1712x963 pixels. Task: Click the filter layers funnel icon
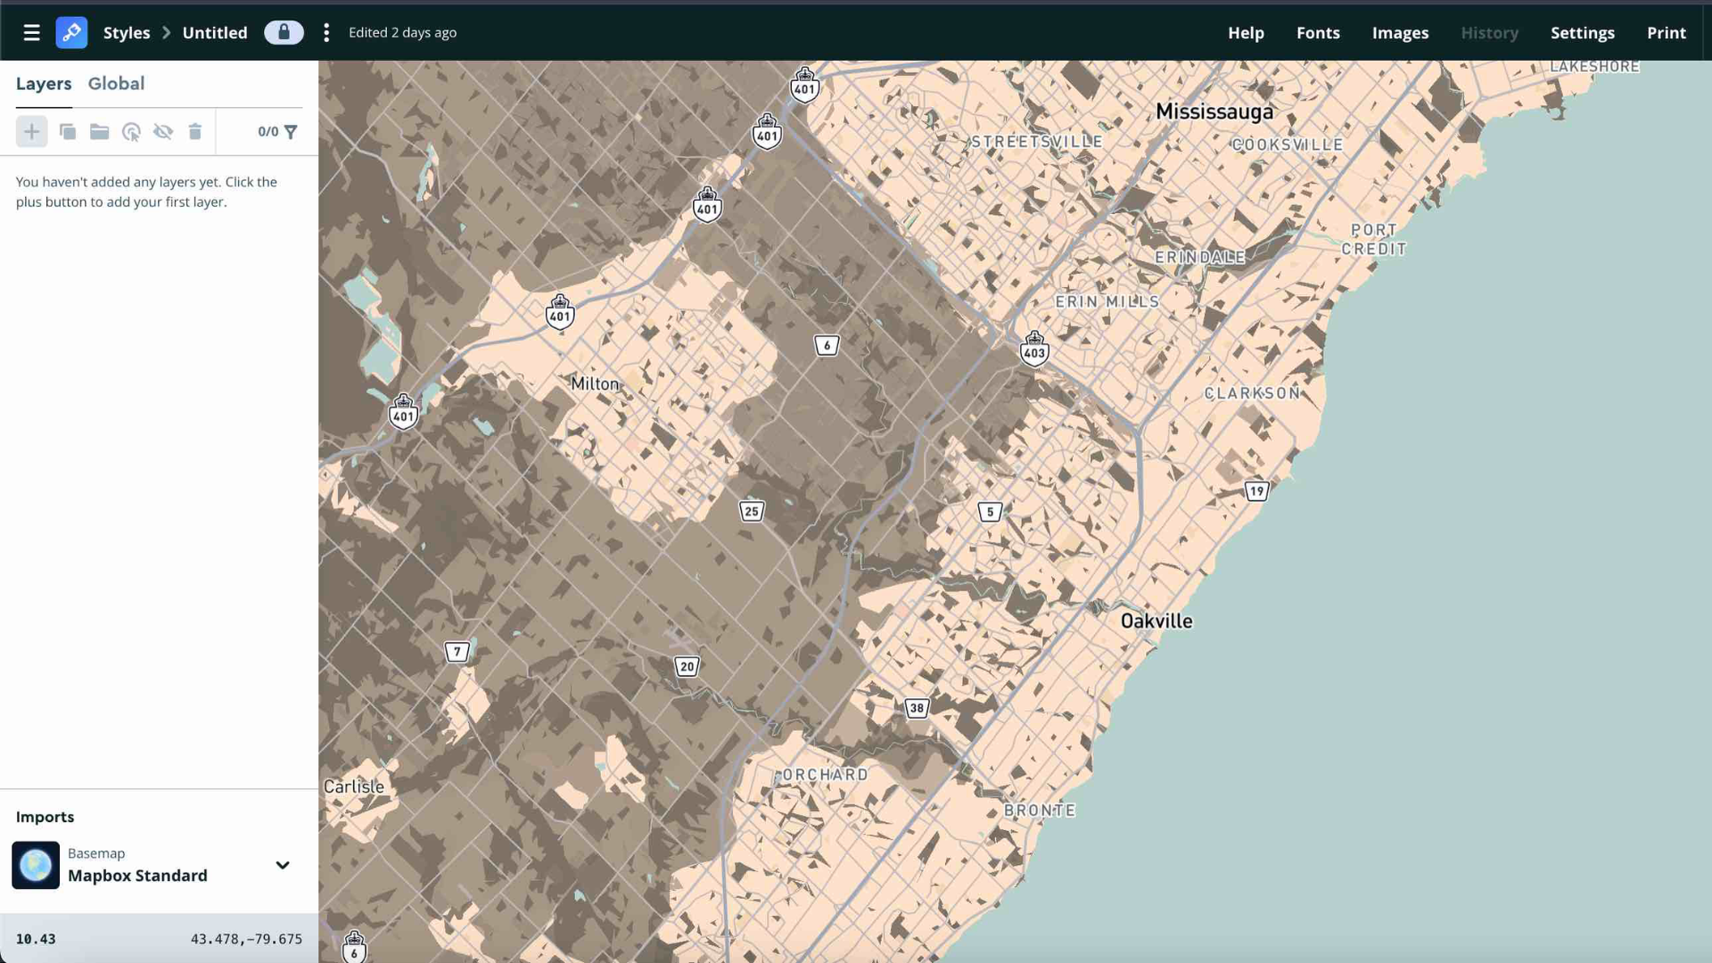(x=292, y=131)
